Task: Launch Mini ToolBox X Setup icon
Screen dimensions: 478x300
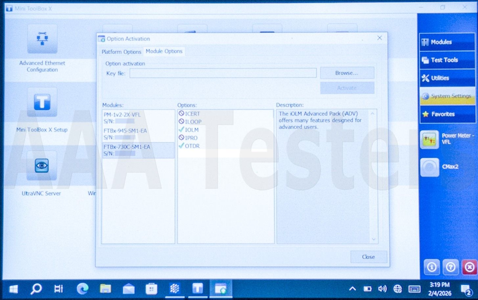Action: pyautogui.click(x=42, y=102)
